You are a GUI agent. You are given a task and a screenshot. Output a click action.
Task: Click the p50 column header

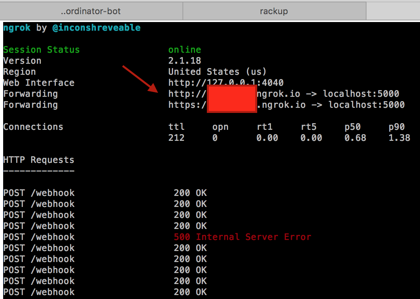click(353, 127)
